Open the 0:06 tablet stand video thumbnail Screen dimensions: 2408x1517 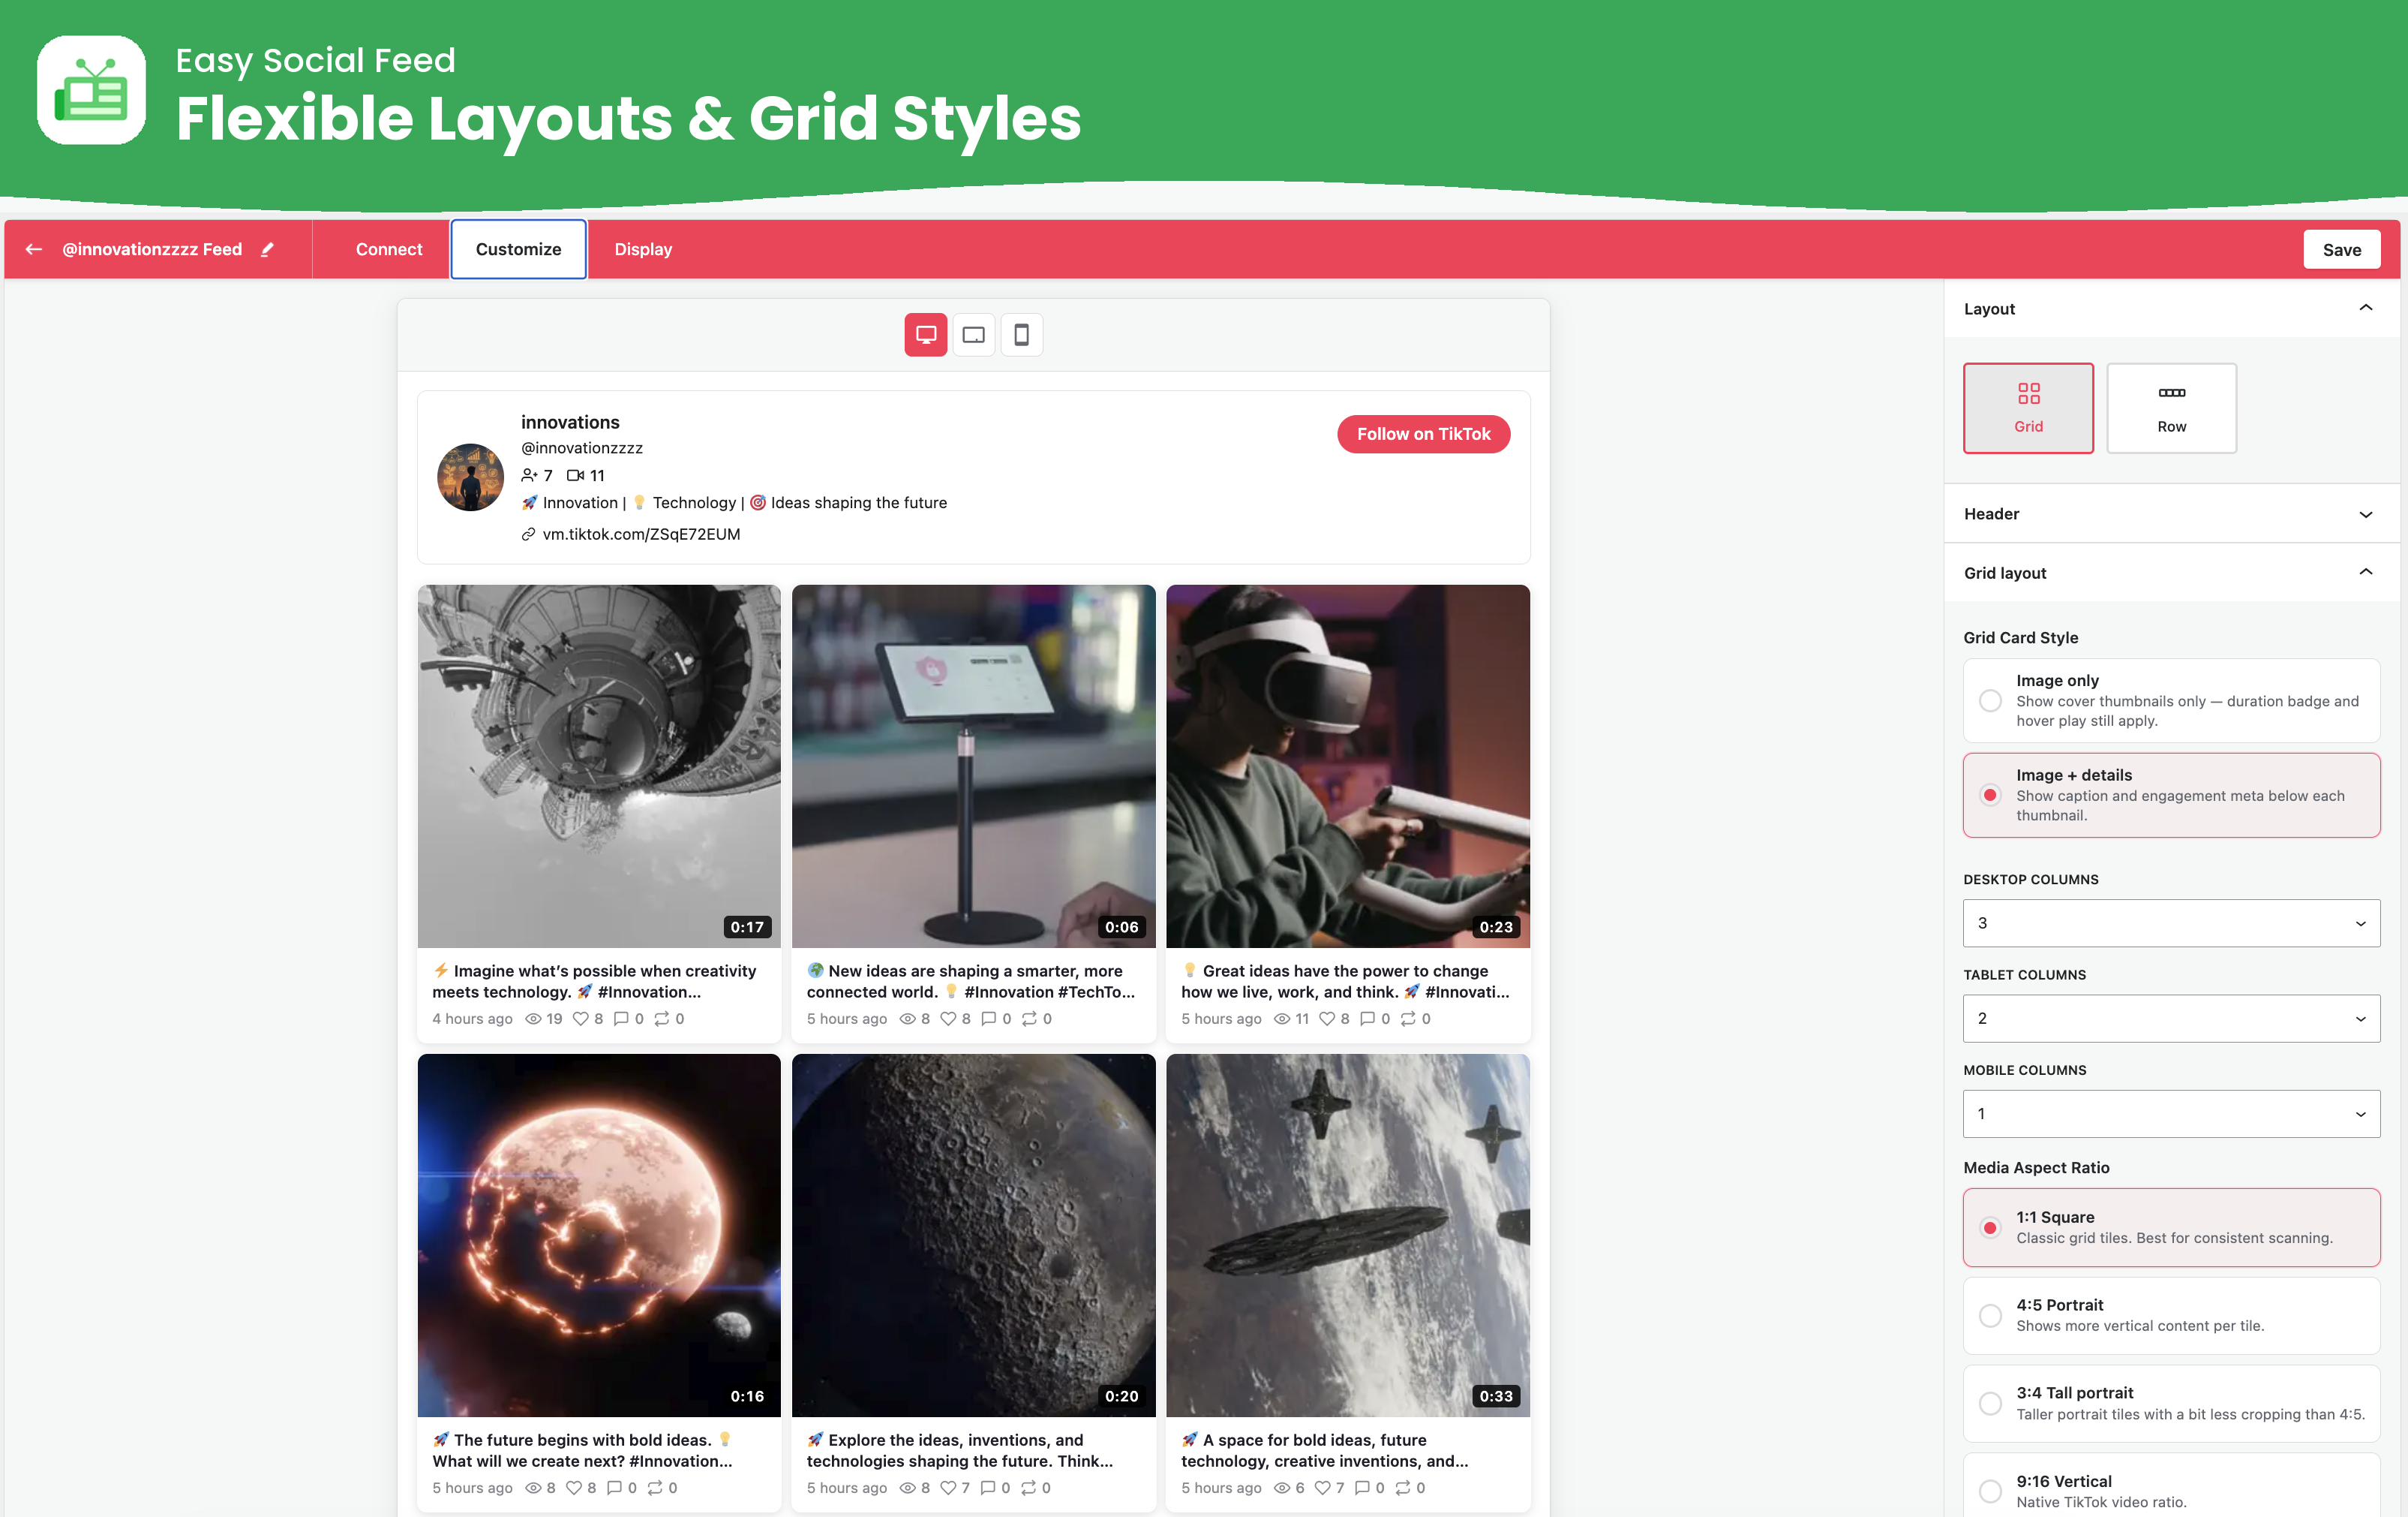pos(973,766)
